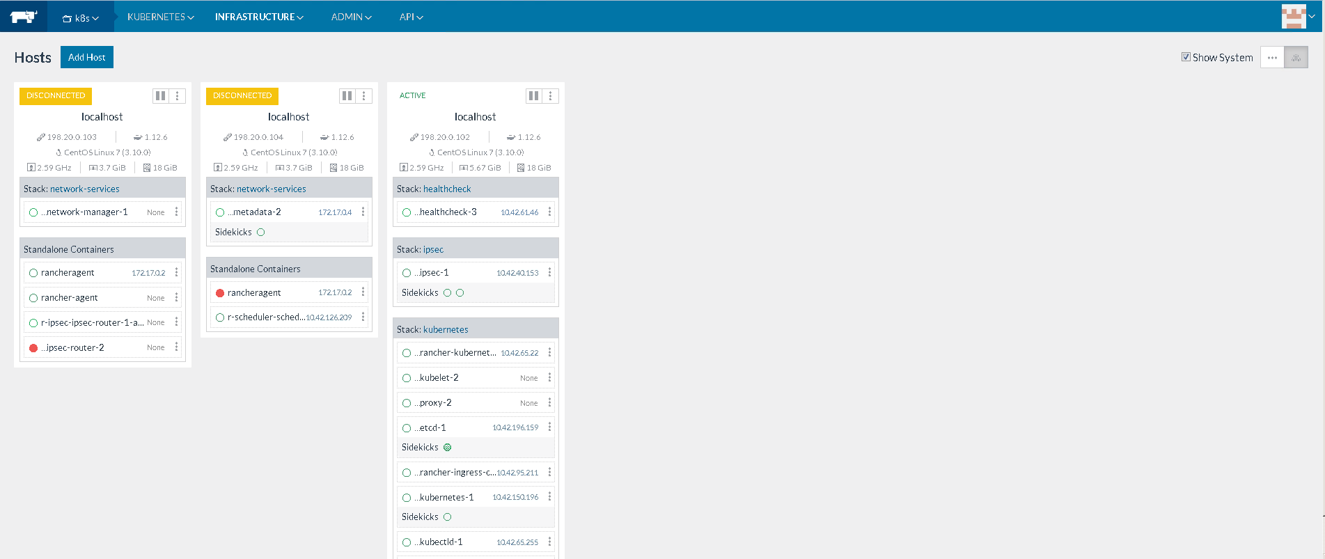Screen dimensions: 1325x559
Task: Toggle the Show System checkbox
Action: pos(1186,57)
